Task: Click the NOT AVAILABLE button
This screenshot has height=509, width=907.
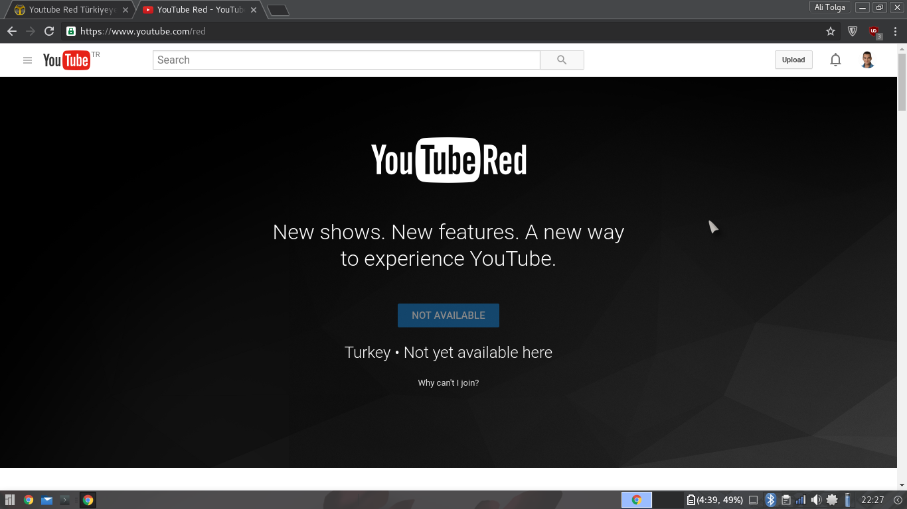Action: [448, 315]
